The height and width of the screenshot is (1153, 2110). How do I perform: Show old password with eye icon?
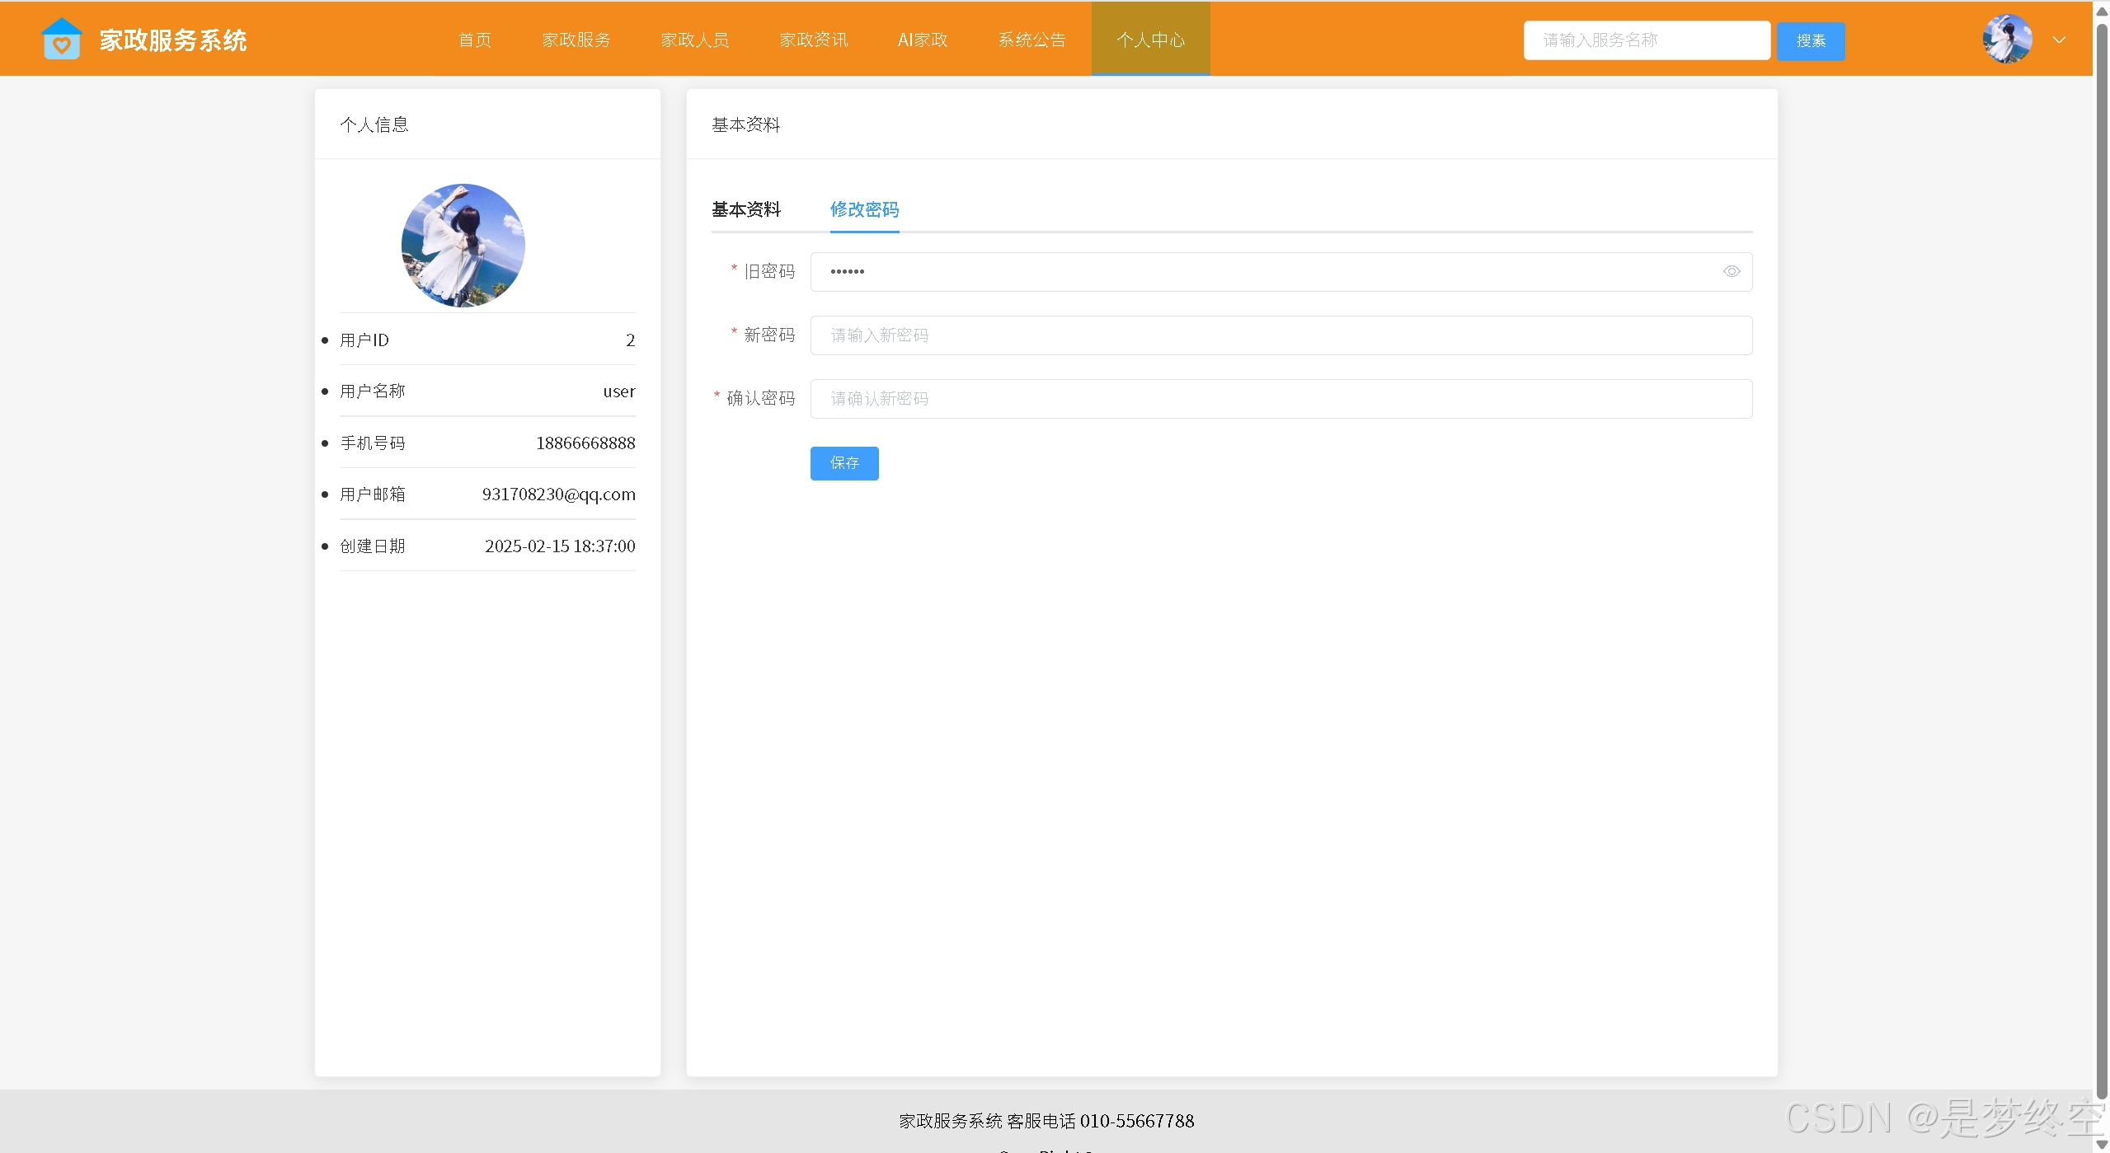(x=1731, y=271)
